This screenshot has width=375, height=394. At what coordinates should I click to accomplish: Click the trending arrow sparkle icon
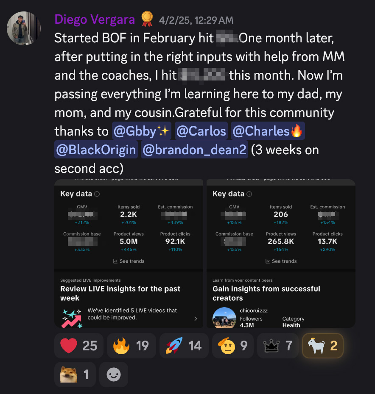(72, 318)
